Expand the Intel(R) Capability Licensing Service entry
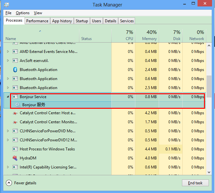This screenshot has height=193, width=215. 8,167
